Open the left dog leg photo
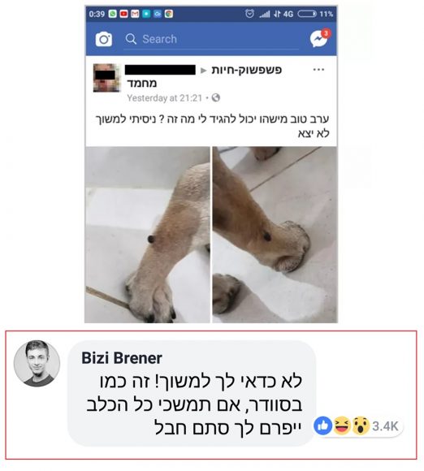Image resolution: width=424 pixels, height=471 pixels. tap(147, 235)
